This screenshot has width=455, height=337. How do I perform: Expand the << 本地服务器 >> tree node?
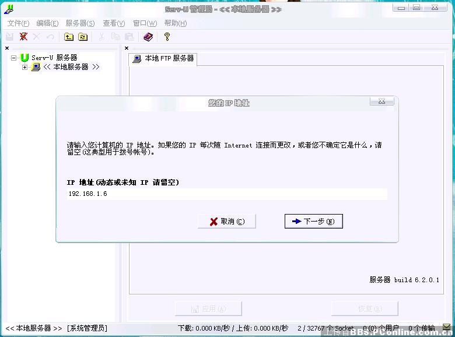tap(24, 67)
